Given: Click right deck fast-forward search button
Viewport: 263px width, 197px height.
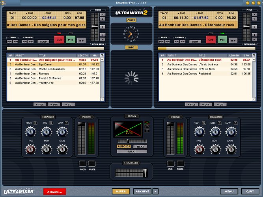Looking at the screenshot, I should tap(183, 41).
